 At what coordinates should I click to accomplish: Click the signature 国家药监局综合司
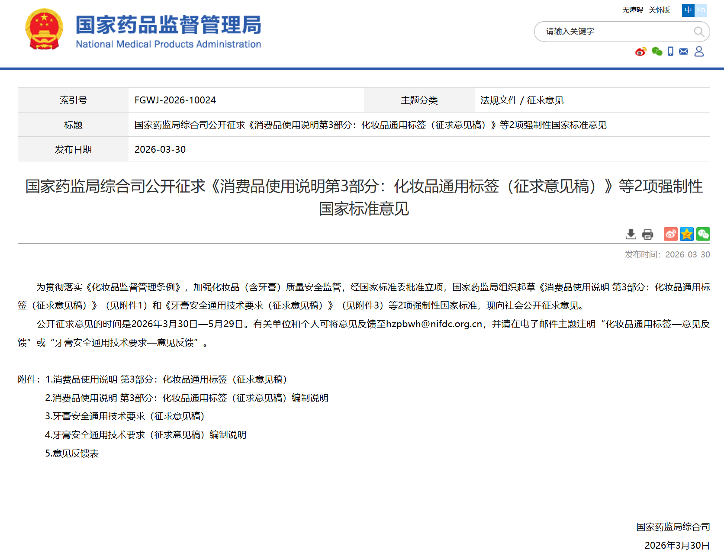pyautogui.click(x=673, y=527)
